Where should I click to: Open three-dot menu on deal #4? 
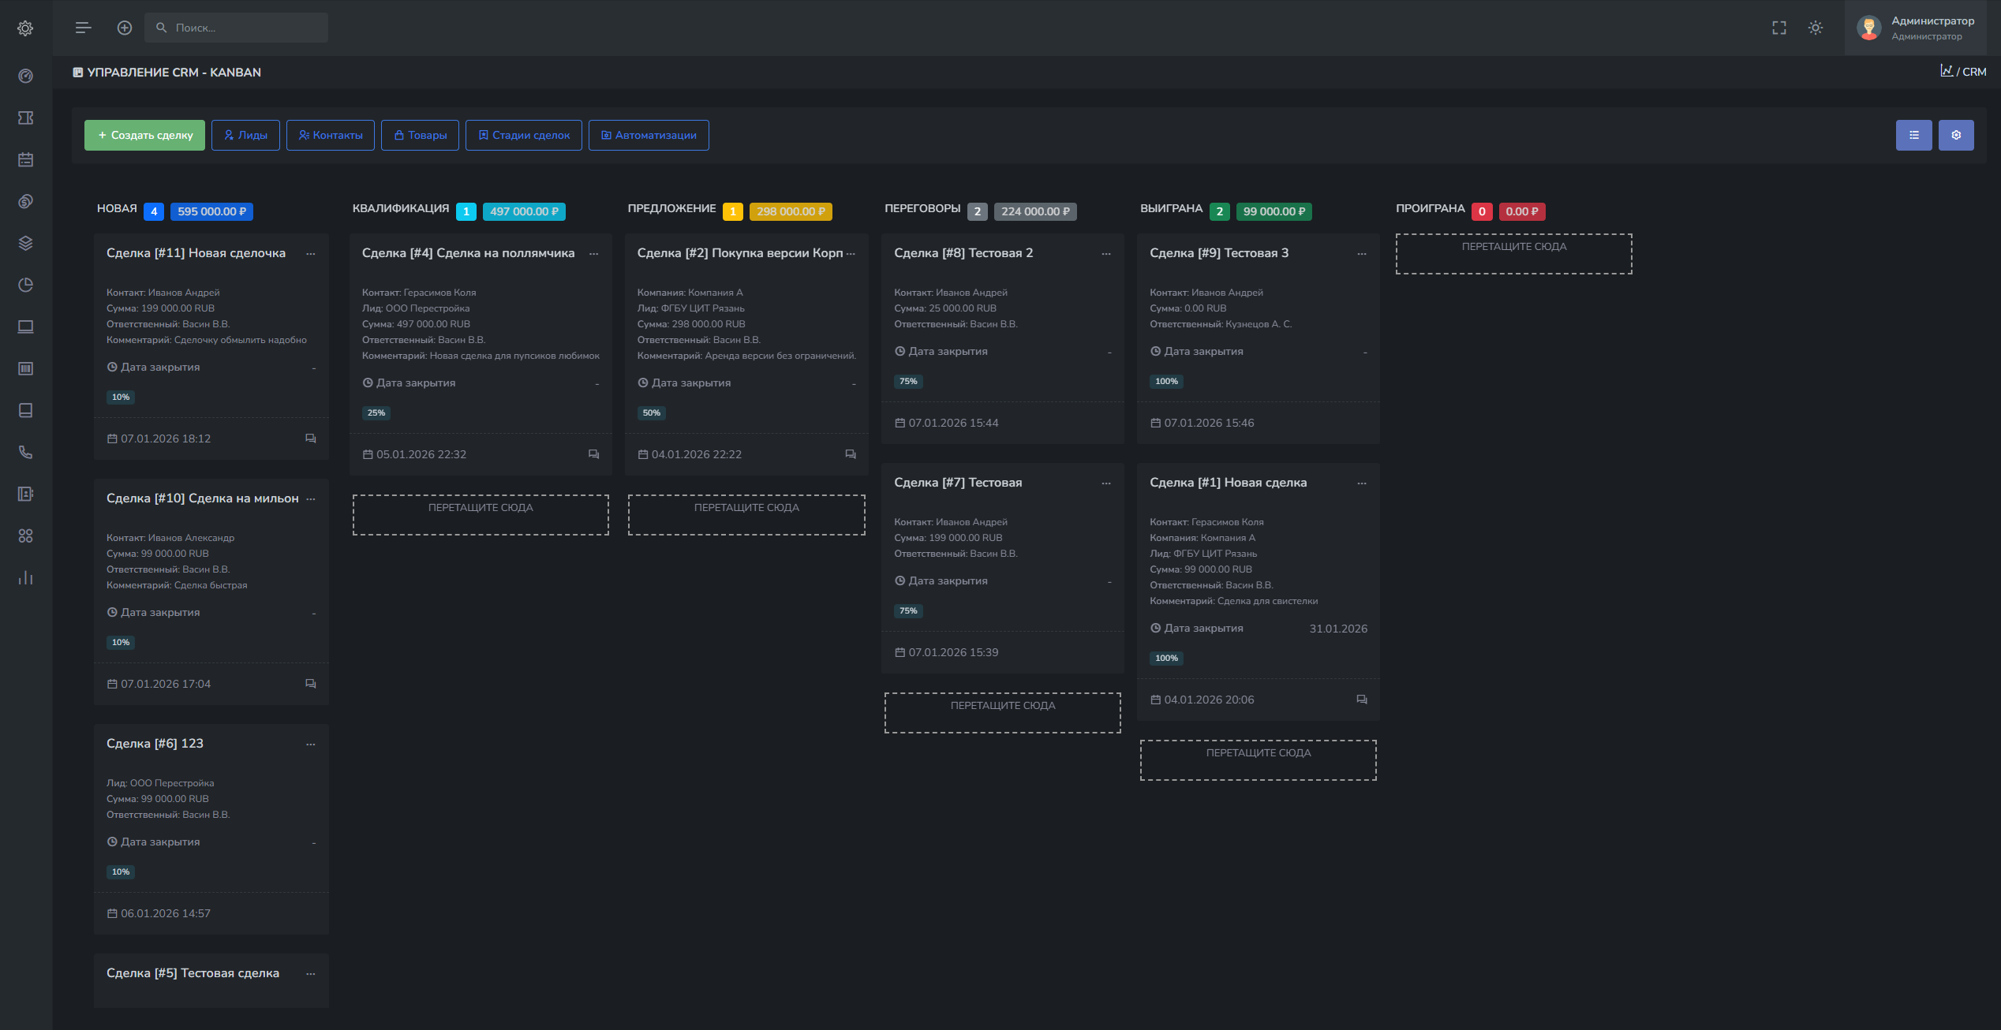(x=593, y=253)
